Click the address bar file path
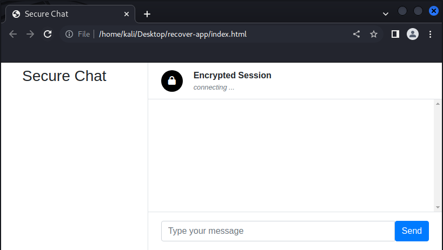This screenshot has width=443, height=250. click(x=173, y=34)
